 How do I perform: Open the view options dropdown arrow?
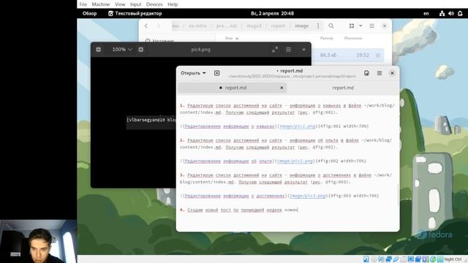point(361,26)
